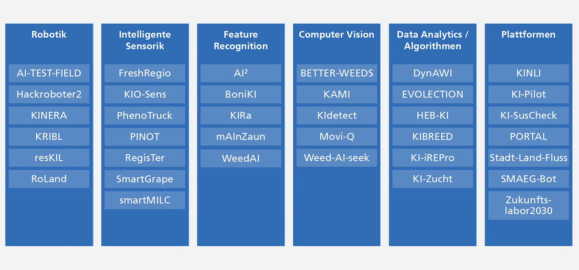Open the mAInZaun entry
This screenshot has width=579, height=270.
tap(241, 137)
